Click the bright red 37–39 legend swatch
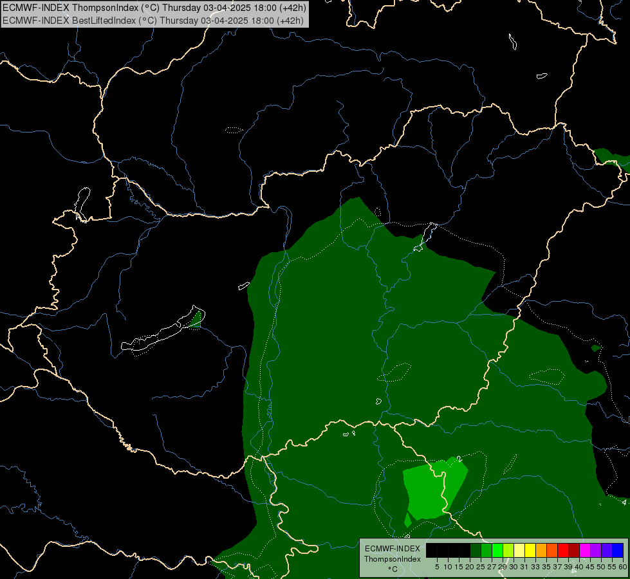The height and width of the screenshot is (579, 630). (x=563, y=550)
